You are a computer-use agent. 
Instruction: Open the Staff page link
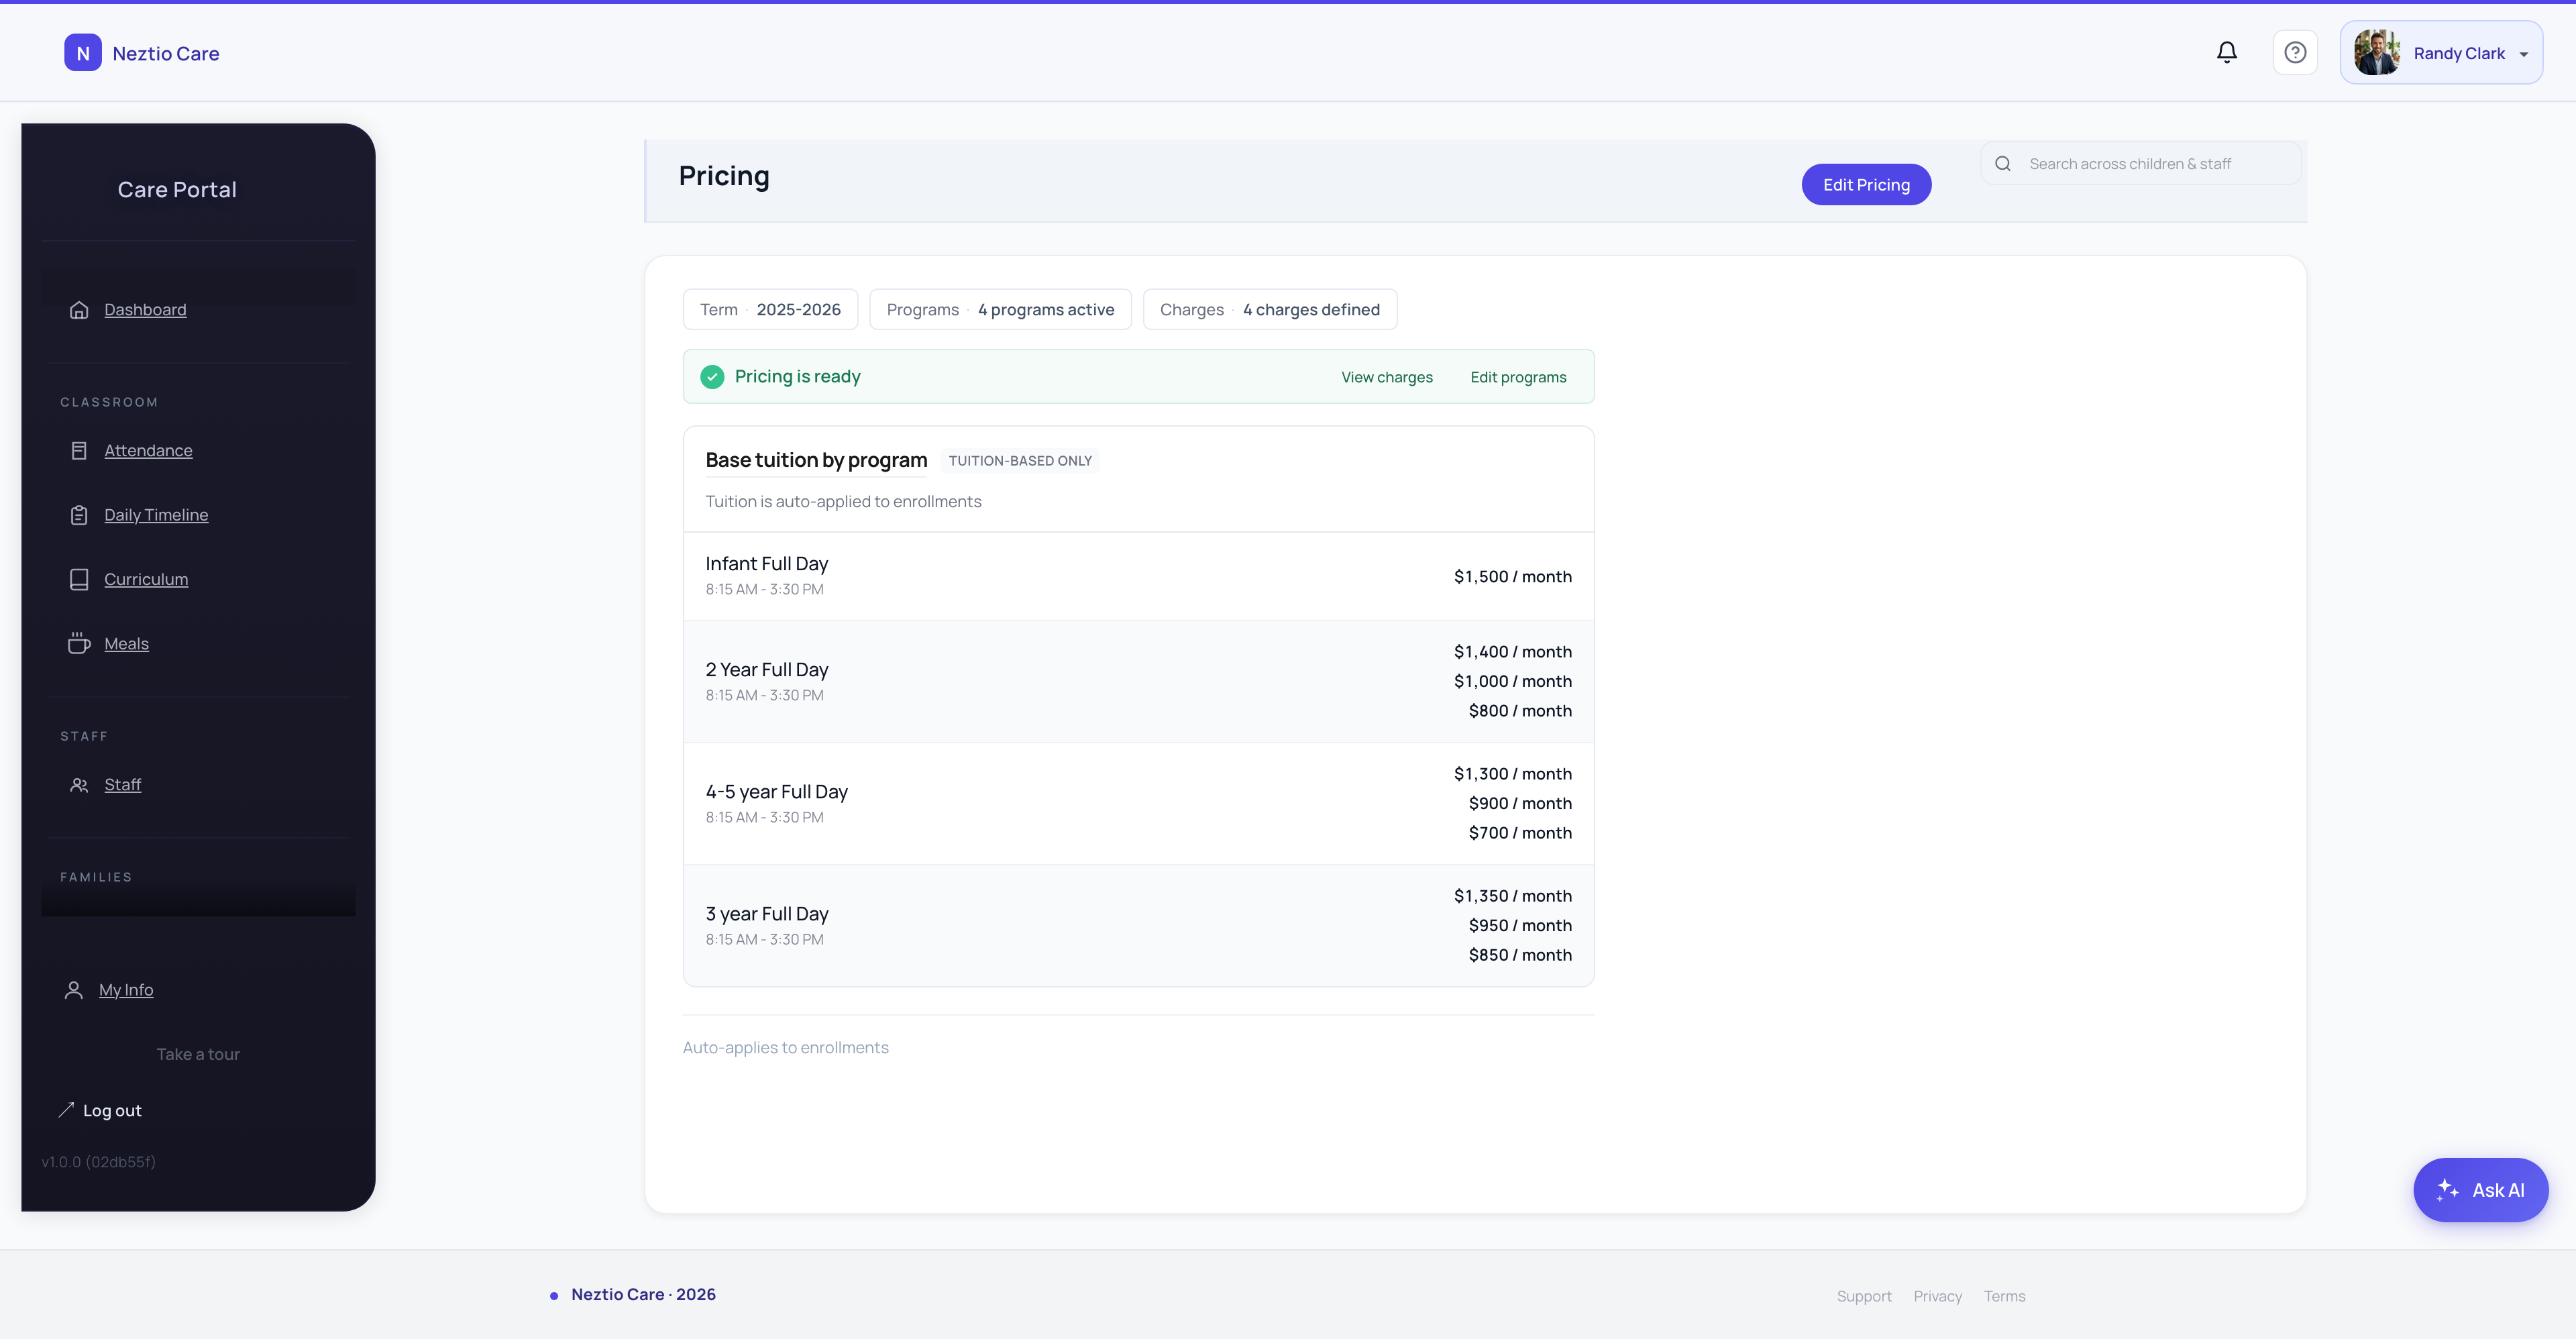coord(122,785)
